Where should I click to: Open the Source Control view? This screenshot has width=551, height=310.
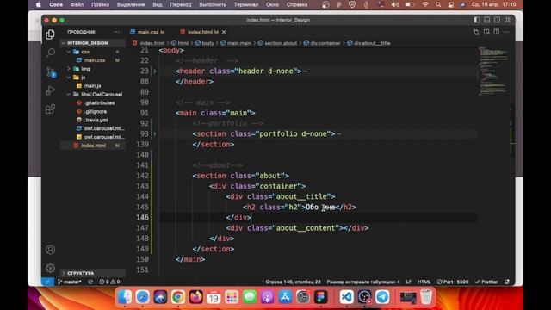tap(50, 71)
